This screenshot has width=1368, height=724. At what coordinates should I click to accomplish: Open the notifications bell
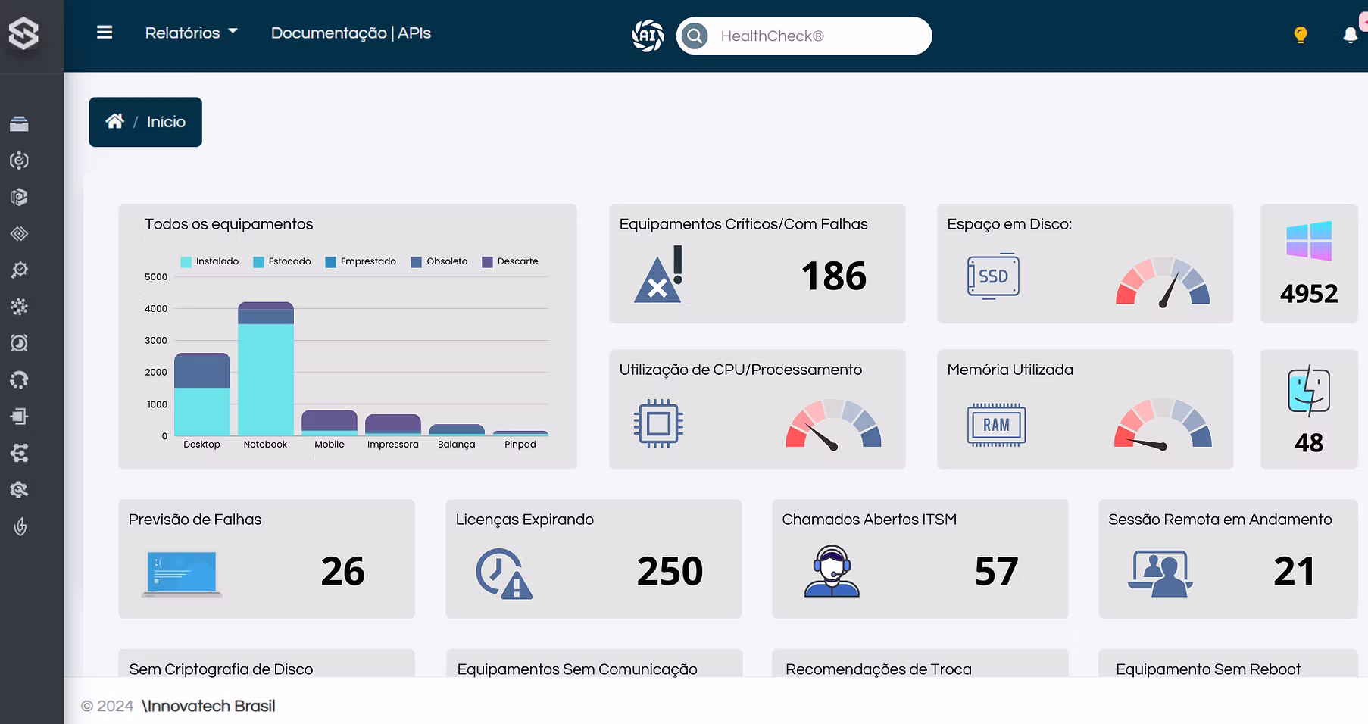(1350, 36)
